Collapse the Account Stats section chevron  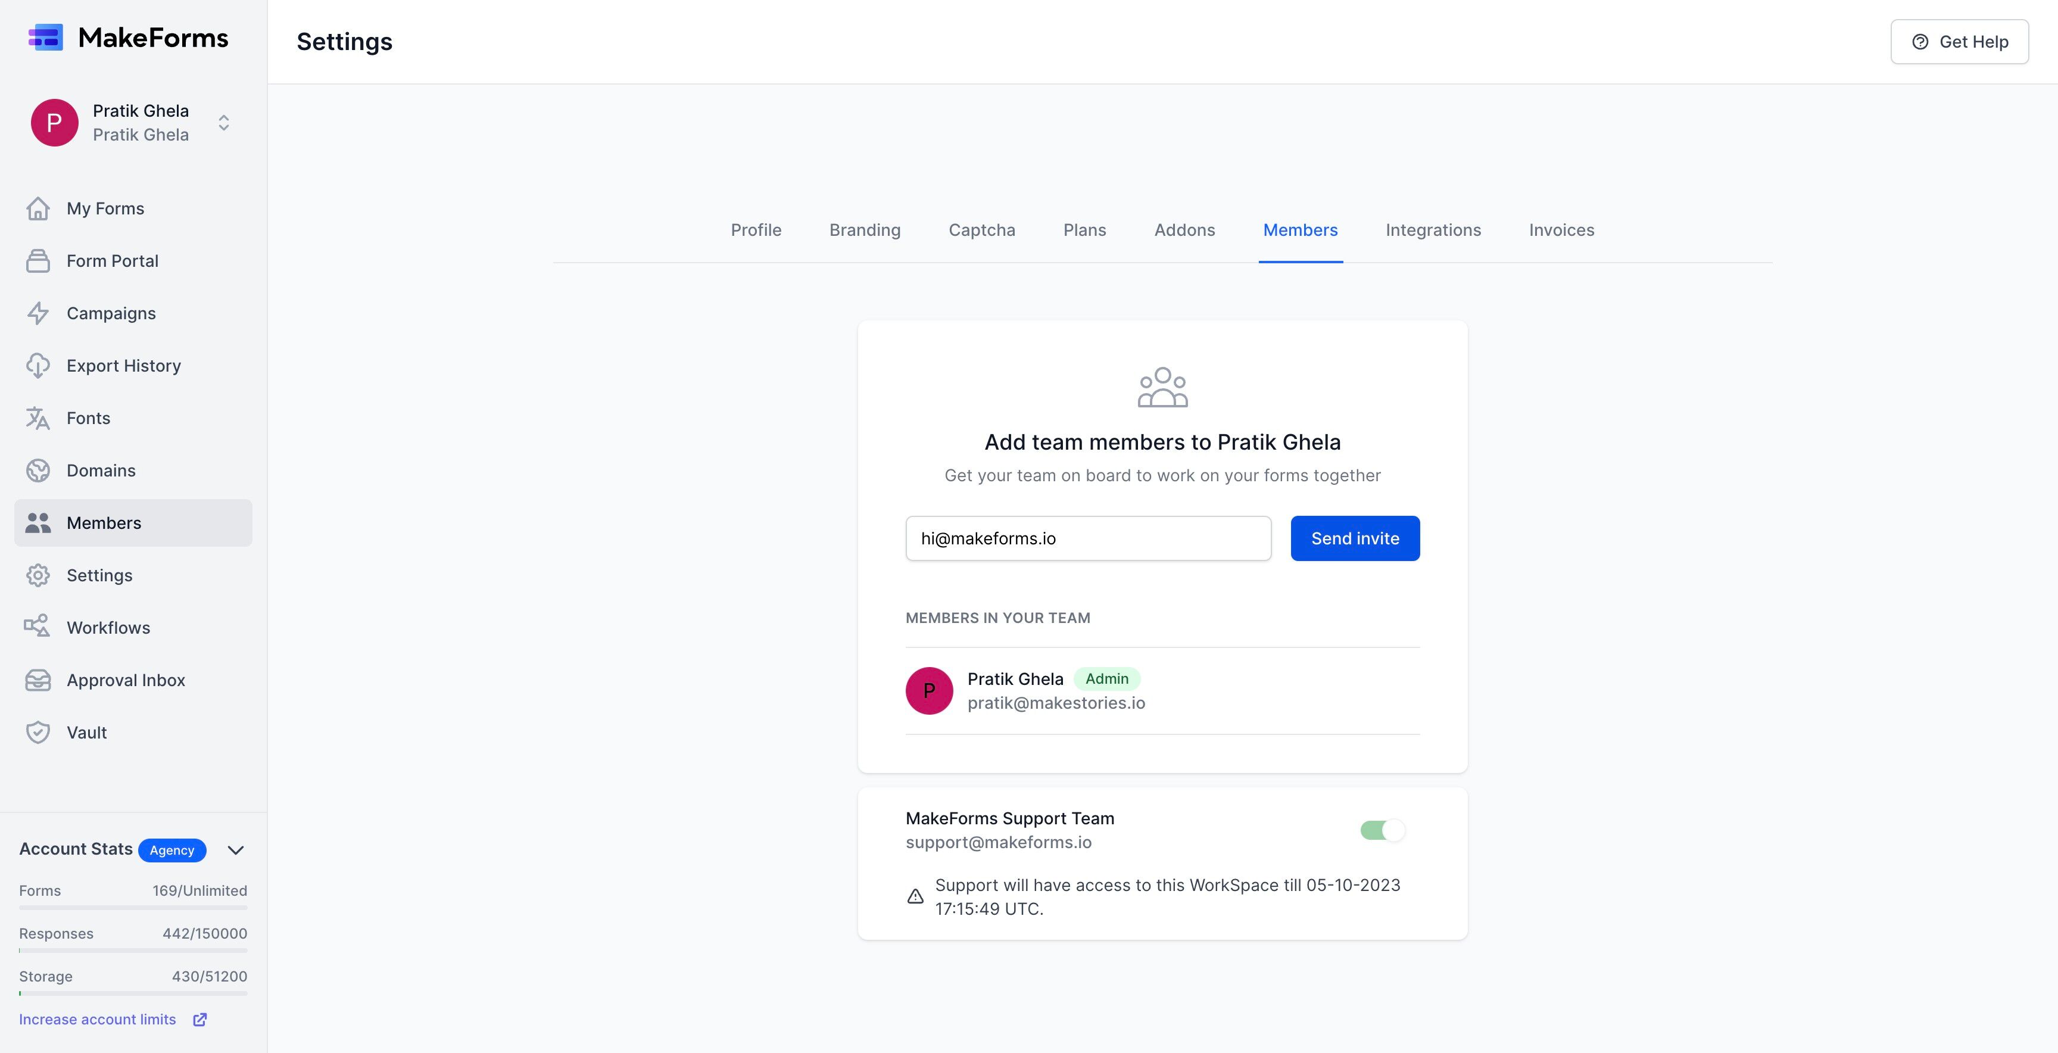click(x=236, y=850)
